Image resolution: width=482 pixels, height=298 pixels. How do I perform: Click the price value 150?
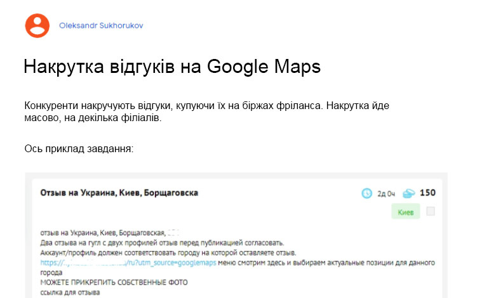[x=427, y=193]
